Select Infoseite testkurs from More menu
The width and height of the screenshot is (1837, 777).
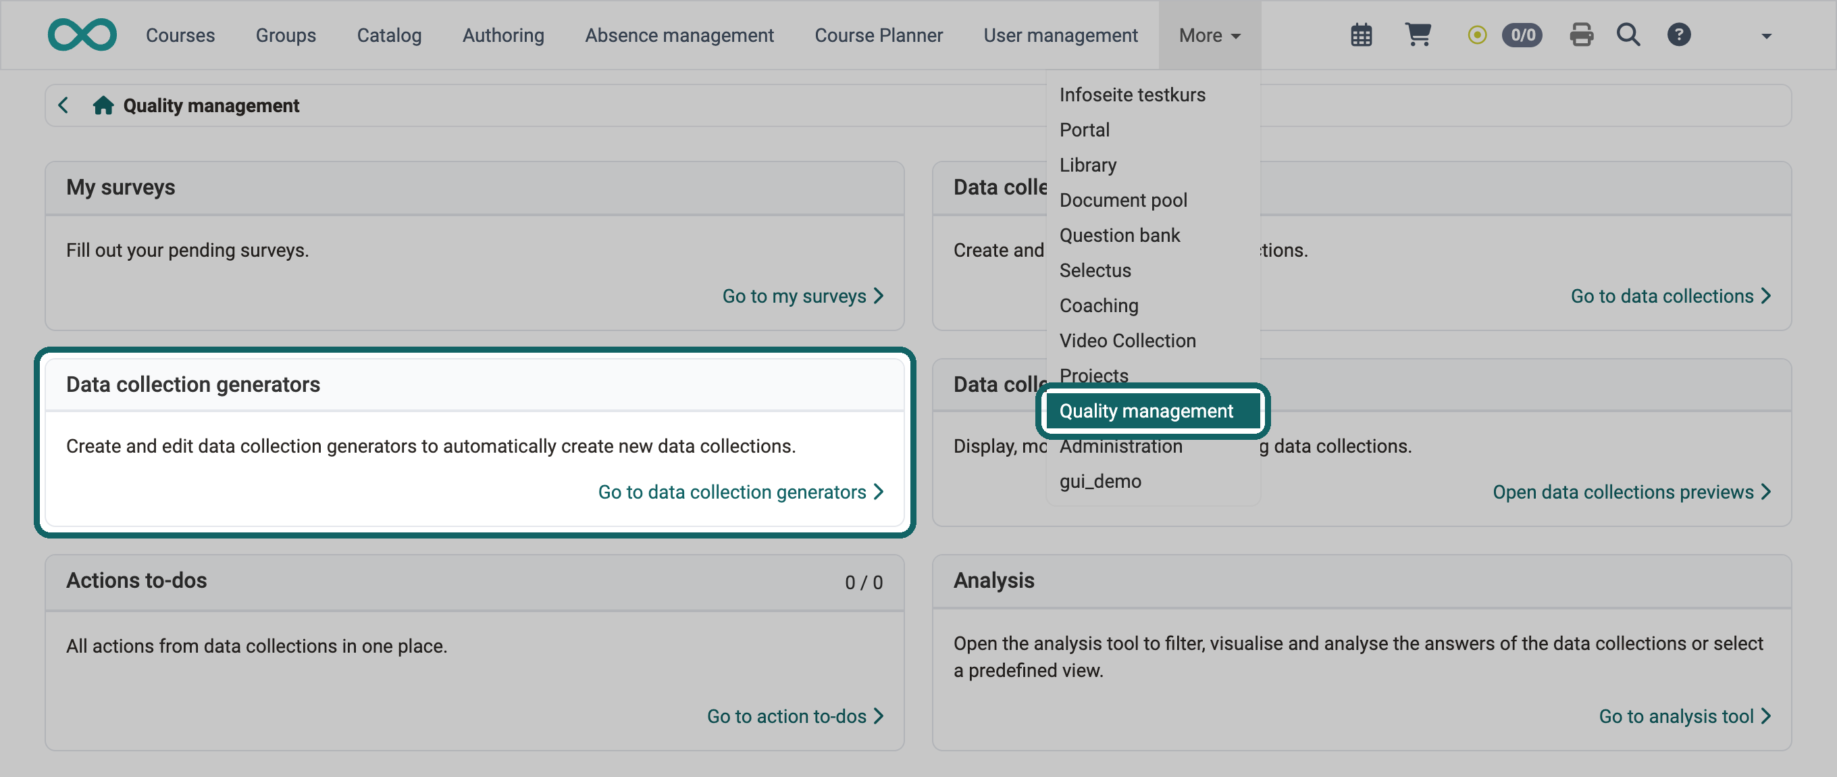click(x=1153, y=95)
